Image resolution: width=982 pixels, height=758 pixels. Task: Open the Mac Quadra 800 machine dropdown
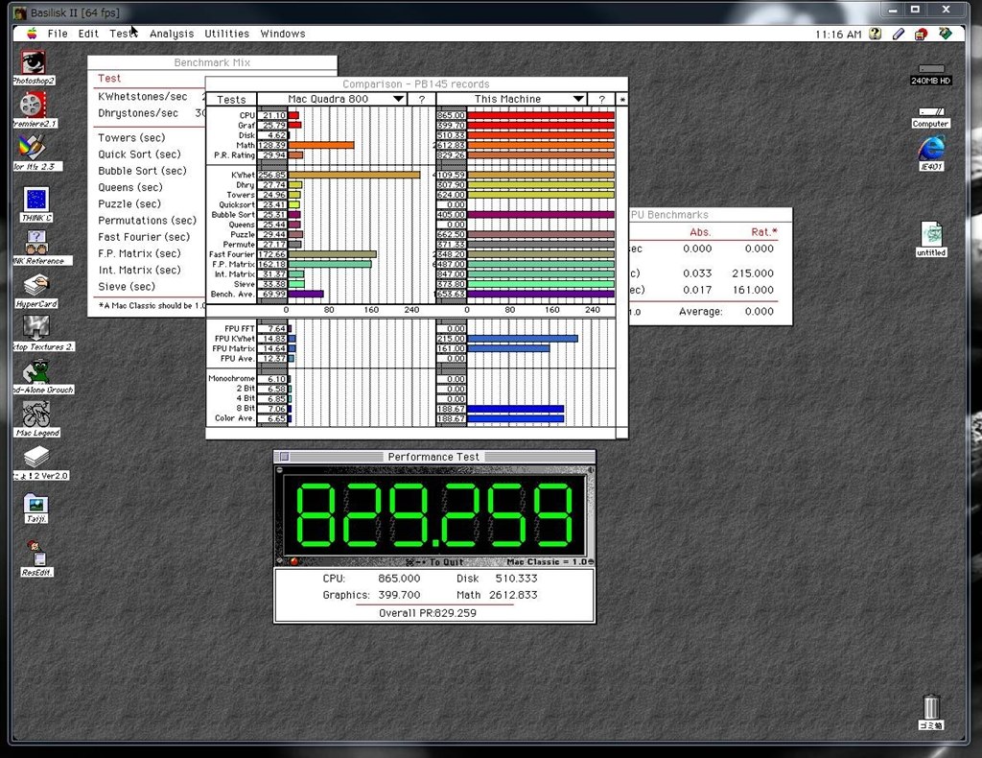pos(332,99)
